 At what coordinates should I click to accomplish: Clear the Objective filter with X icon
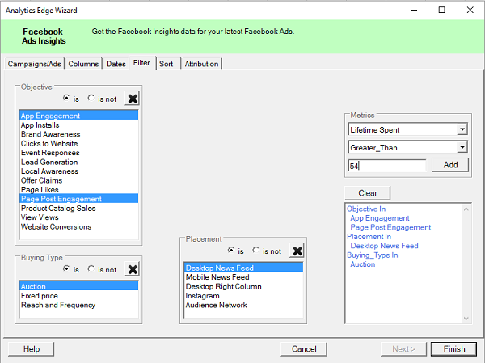click(x=133, y=99)
